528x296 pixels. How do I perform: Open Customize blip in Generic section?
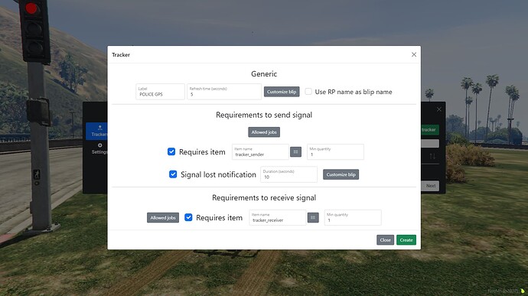pyautogui.click(x=282, y=92)
